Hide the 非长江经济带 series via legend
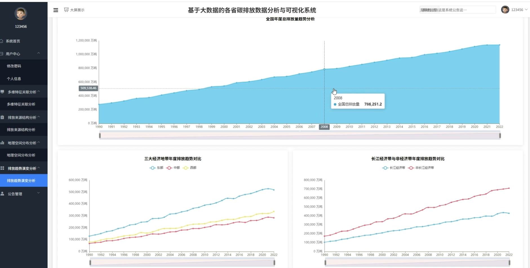 point(421,168)
